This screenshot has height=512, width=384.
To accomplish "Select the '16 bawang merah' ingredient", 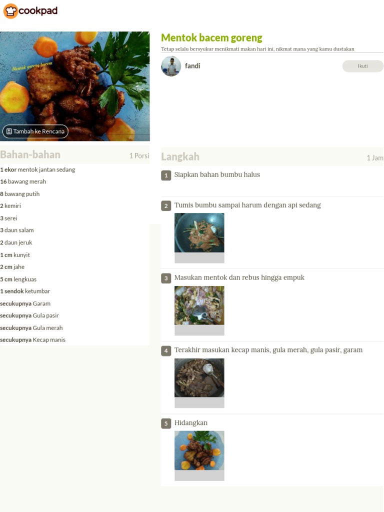I will point(23,181).
